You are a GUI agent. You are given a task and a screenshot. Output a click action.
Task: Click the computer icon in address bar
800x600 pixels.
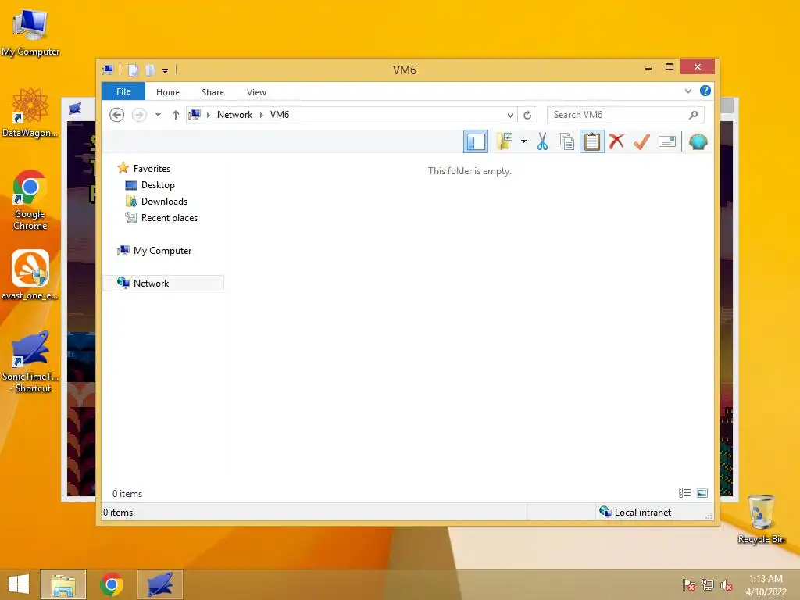click(195, 115)
